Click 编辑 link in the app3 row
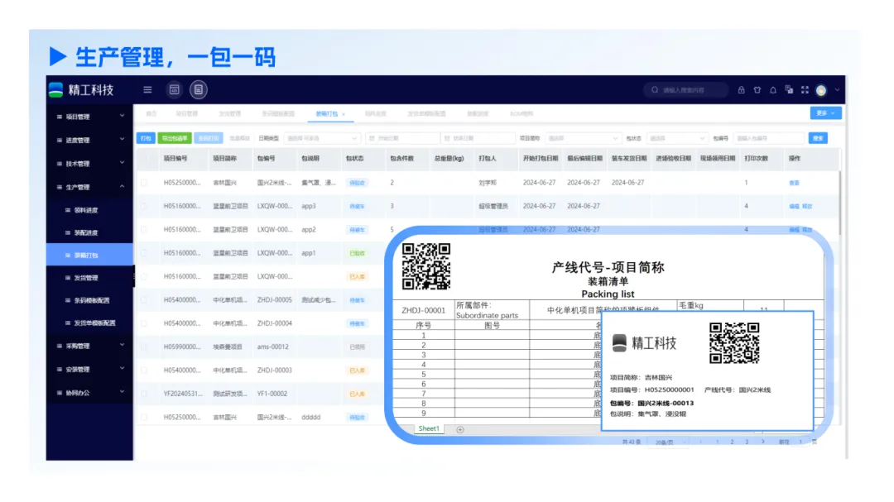 (x=794, y=206)
